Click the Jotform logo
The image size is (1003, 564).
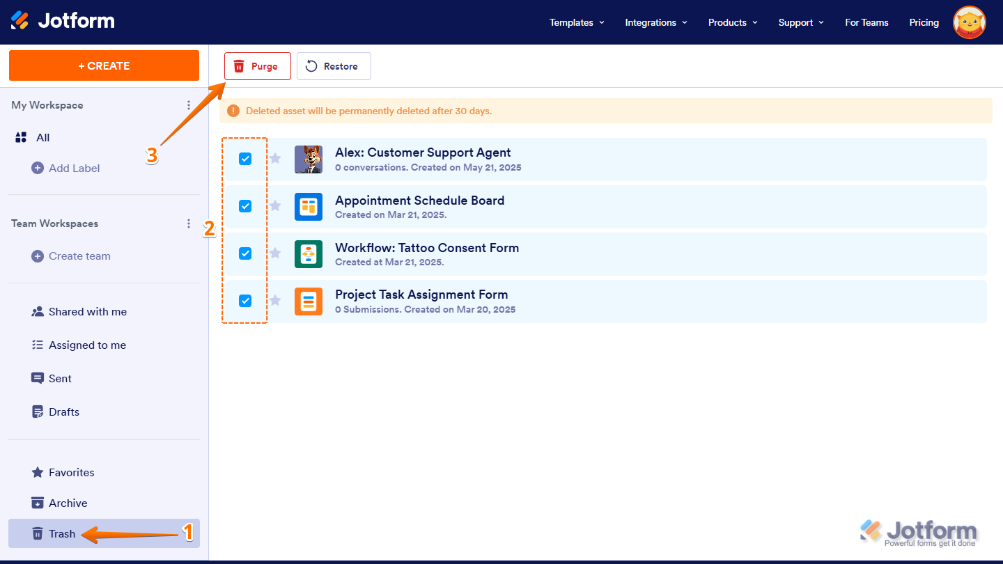[x=63, y=21]
